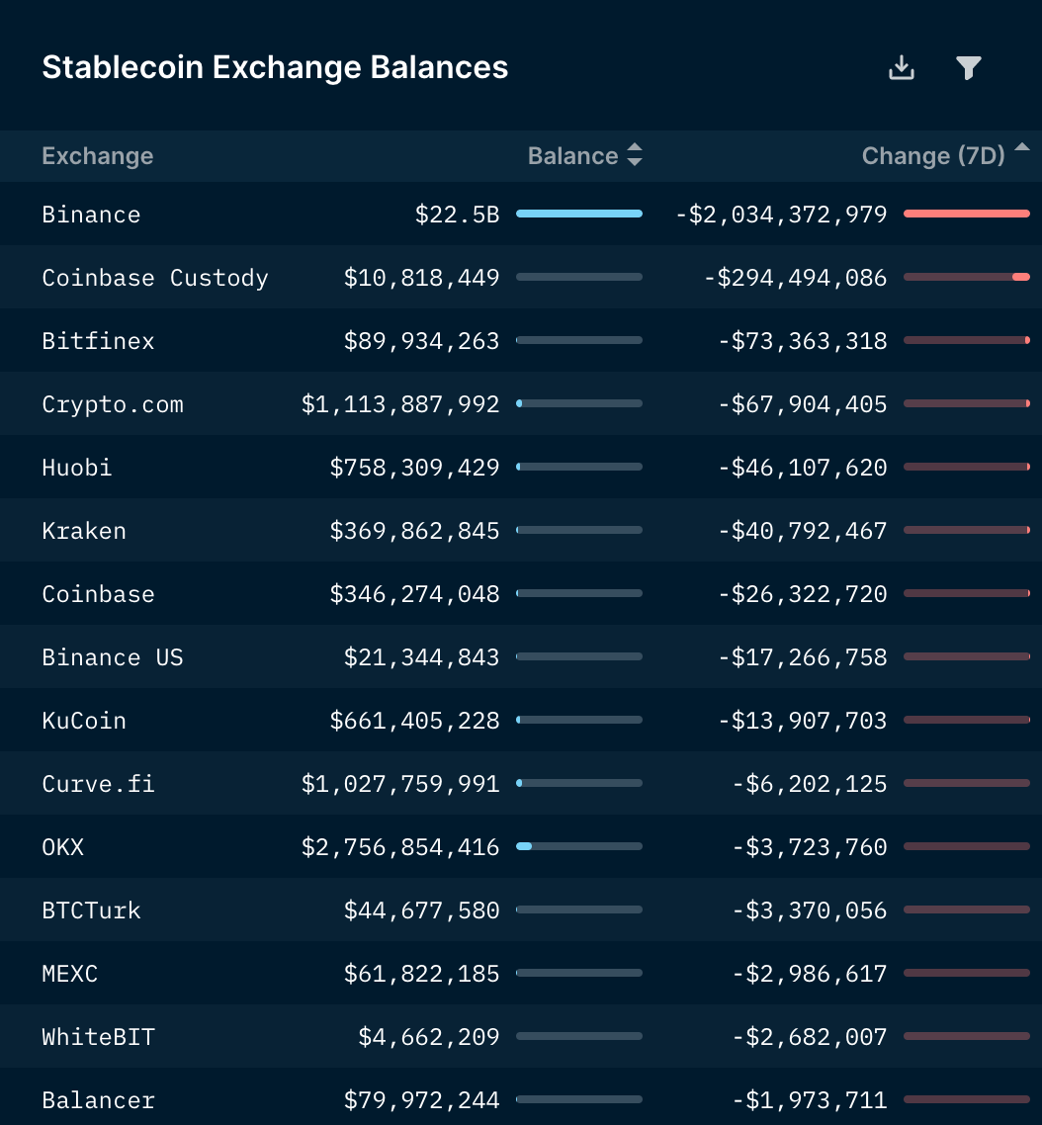Click Crypto.com balance progress bar
This screenshot has height=1125, width=1042.
(x=579, y=404)
